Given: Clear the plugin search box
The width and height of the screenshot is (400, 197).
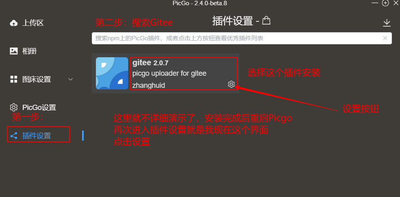Looking at the screenshot, I should point(385,38).
